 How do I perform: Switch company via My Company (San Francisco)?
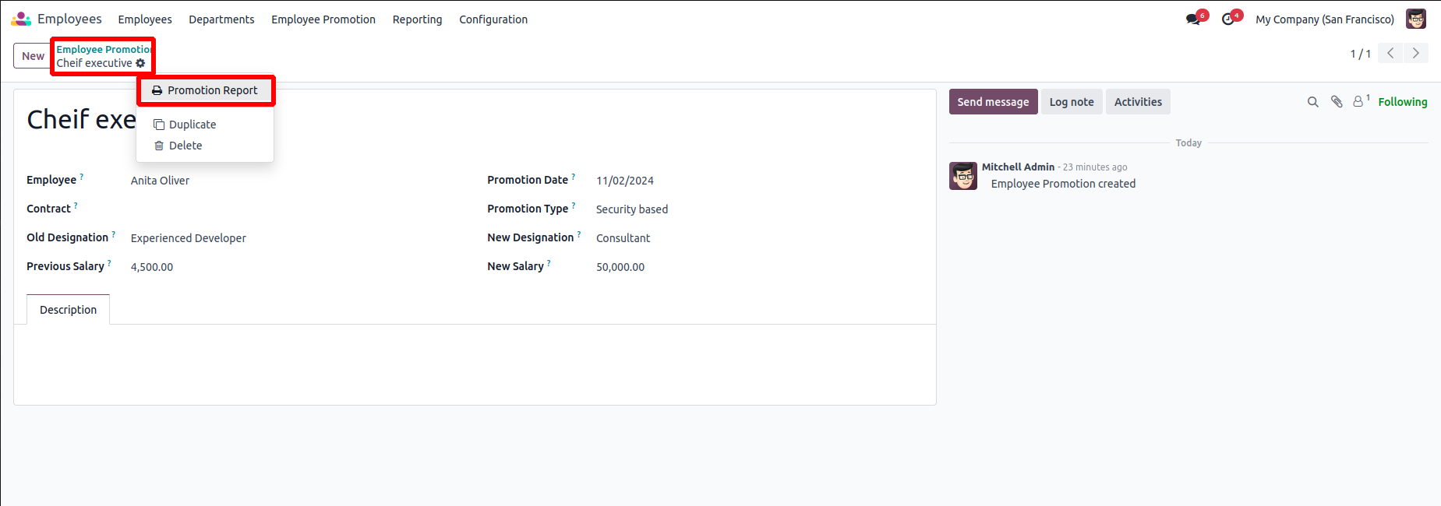point(1324,19)
